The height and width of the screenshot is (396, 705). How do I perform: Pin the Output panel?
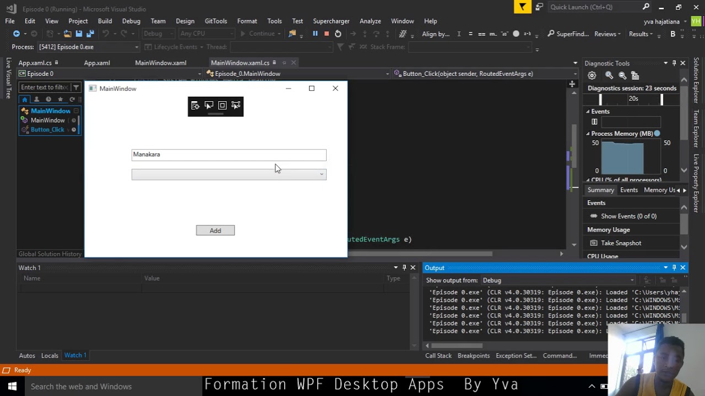[674, 268]
